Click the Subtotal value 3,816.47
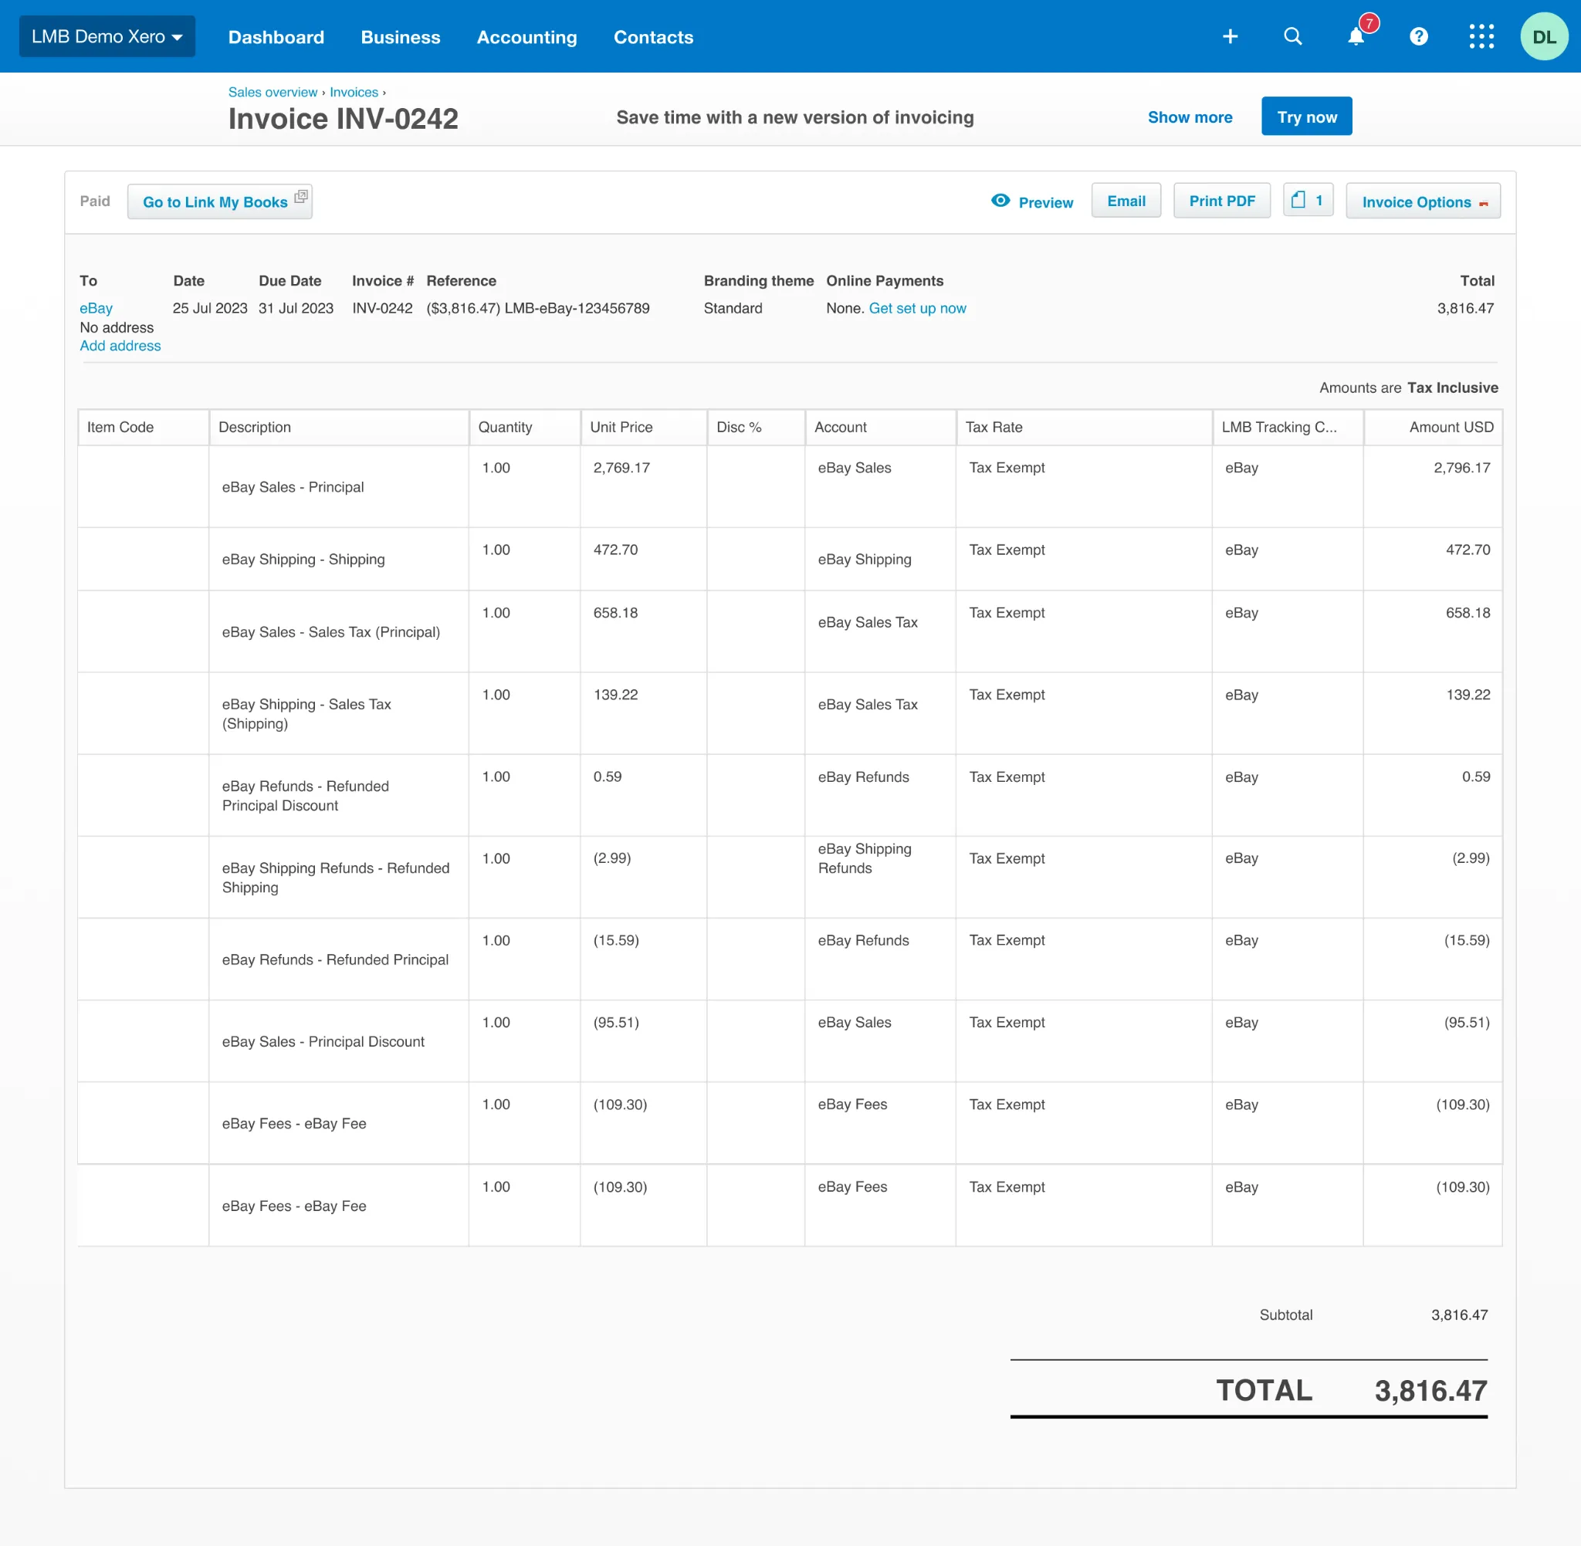 click(1459, 1314)
